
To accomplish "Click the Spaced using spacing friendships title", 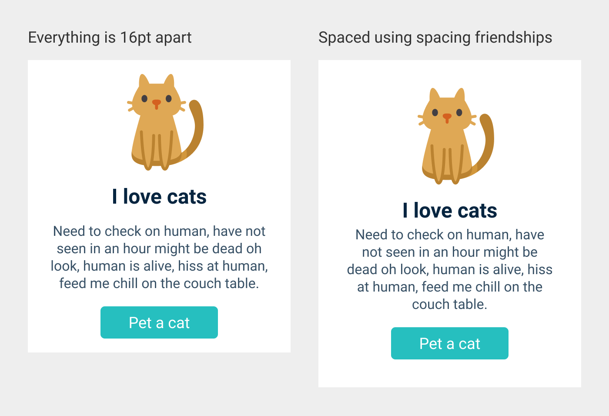I will [435, 37].
